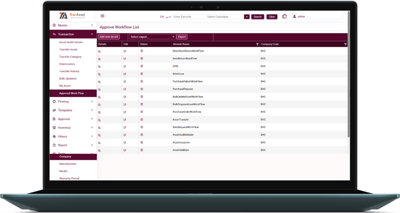Delete the PurchaseRequest workflow row
The height and width of the screenshot is (213, 400).
click(x=142, y=89)
